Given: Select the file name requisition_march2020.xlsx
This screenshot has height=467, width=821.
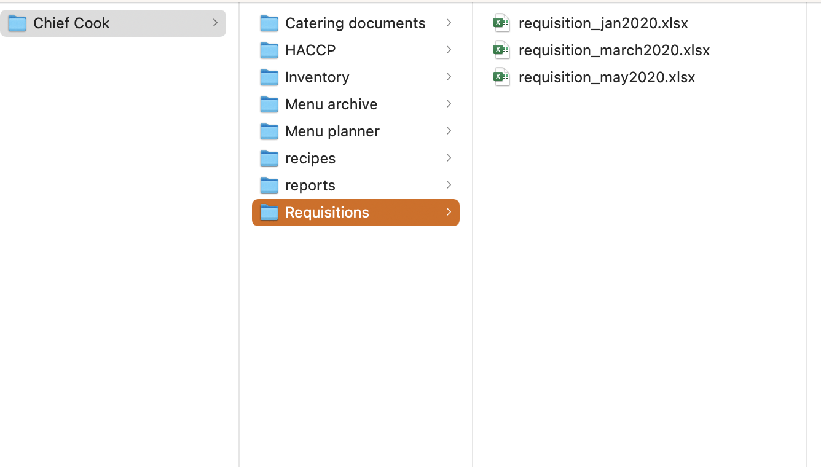Looking at the screenshot, I should coord(615,50).
